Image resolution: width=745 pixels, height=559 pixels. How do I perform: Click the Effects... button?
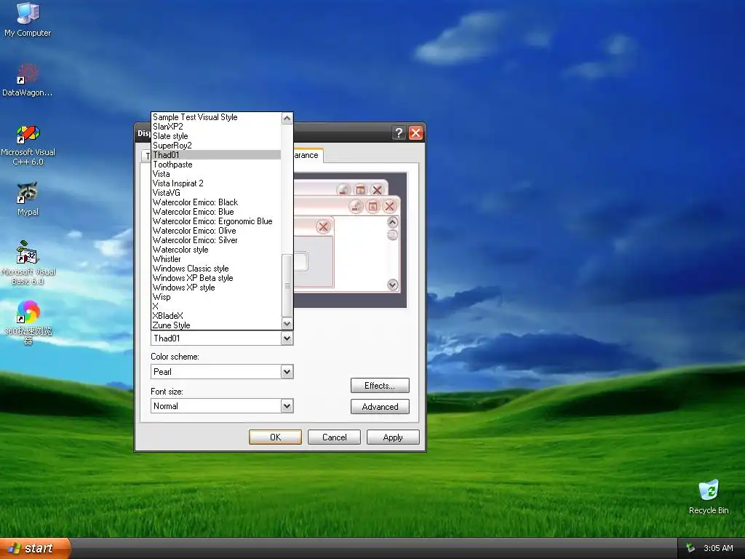(x=380, y=386)
